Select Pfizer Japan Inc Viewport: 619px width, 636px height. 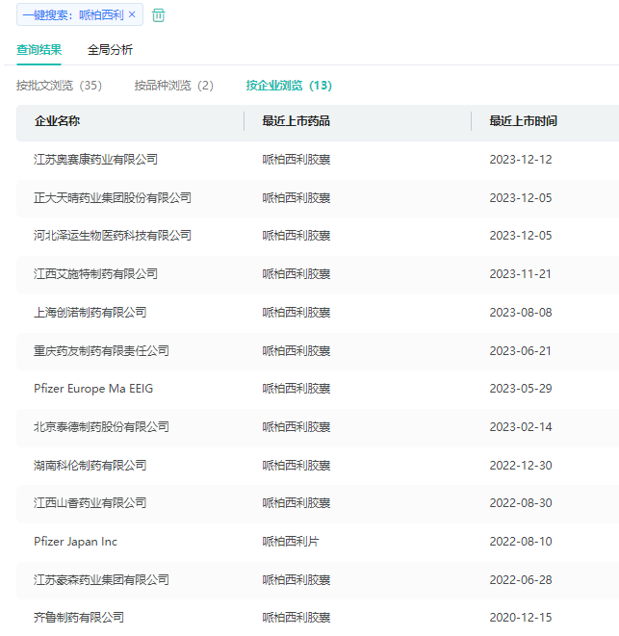pyautogui.click(x=75, y=542)
